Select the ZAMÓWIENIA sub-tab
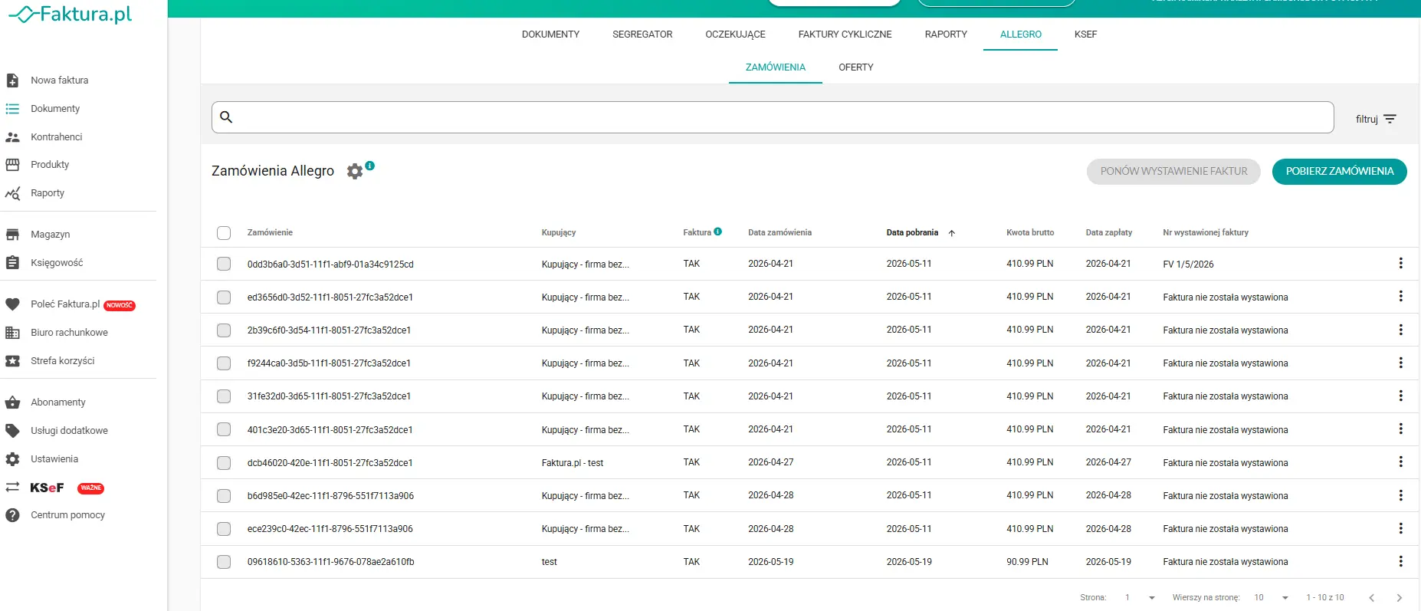This screenshot has width=1421, height=611. pos(775,67)
